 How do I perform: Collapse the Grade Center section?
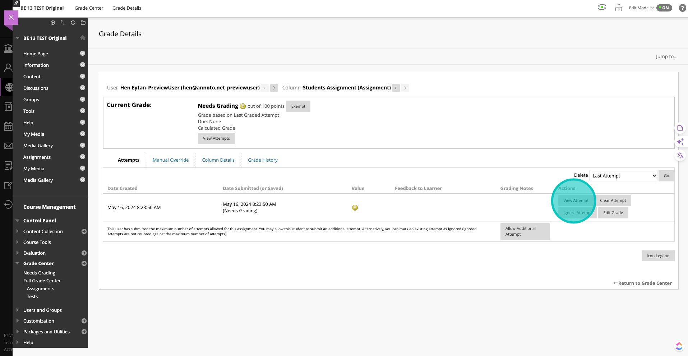17,263
